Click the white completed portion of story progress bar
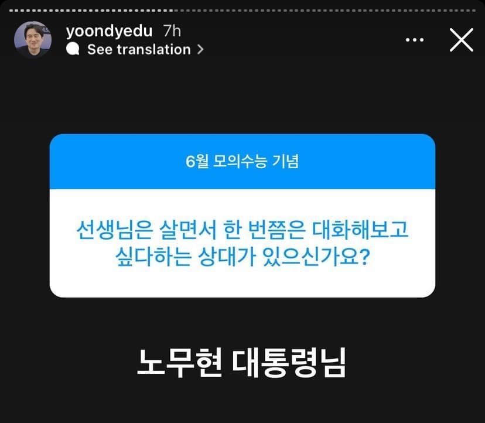The width and height of the screenshot is (485, 423). (x=92, y=11)
